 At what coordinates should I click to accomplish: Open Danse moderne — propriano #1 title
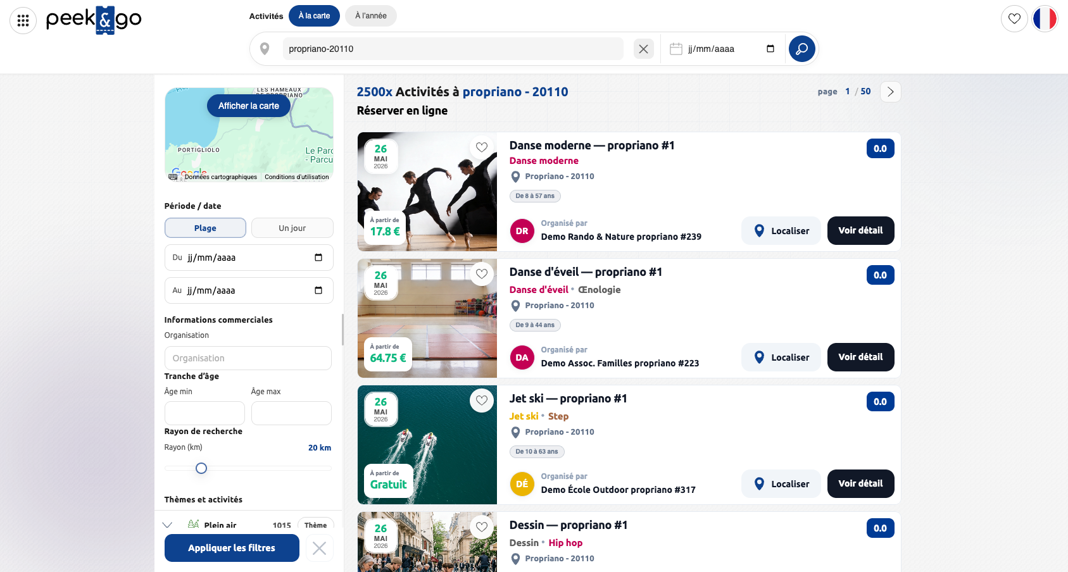[592, 146]
